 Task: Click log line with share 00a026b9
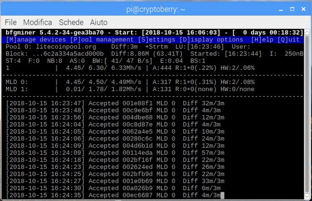(113, 188)
